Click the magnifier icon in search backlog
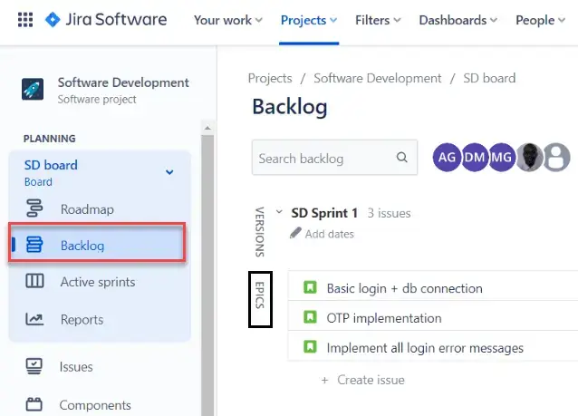Viewport: 578px width, 416px height. click(402, 158)
